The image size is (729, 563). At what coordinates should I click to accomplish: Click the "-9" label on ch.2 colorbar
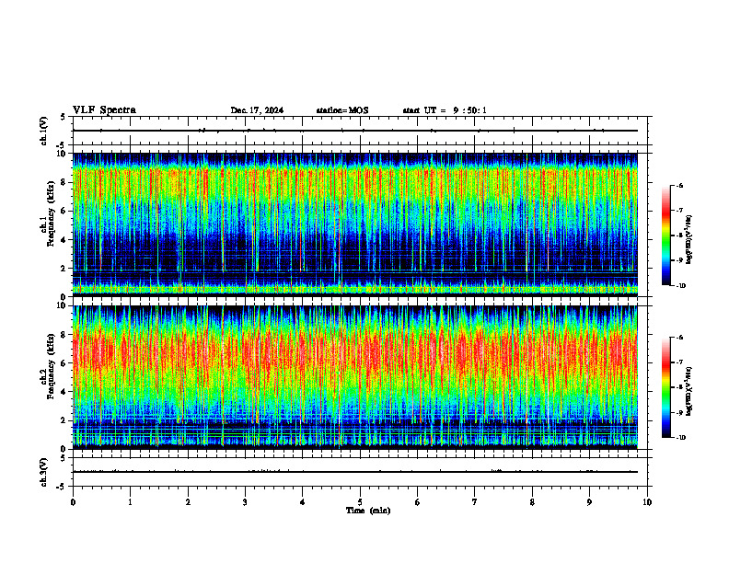(x=680, y=412)
